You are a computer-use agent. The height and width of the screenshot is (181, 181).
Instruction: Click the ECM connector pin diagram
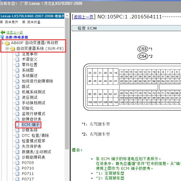point(132,87)
